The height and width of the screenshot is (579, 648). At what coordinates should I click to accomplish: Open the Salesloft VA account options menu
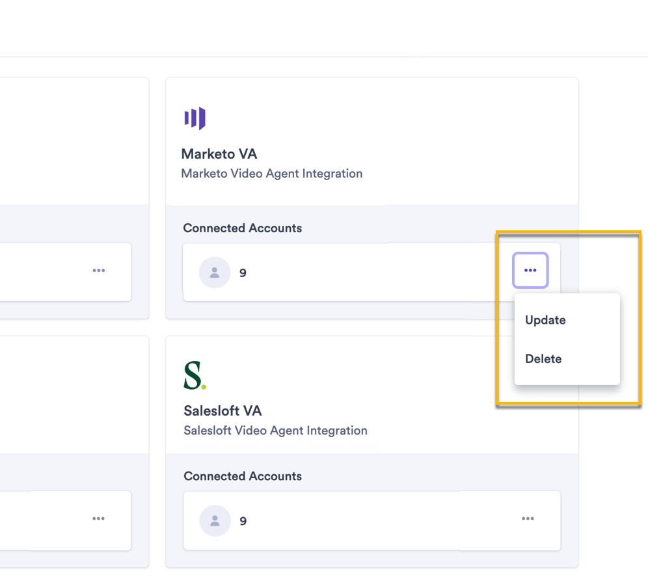[528, 518]
